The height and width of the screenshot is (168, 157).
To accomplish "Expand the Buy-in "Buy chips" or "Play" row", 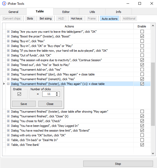I will tap(8, 46).
